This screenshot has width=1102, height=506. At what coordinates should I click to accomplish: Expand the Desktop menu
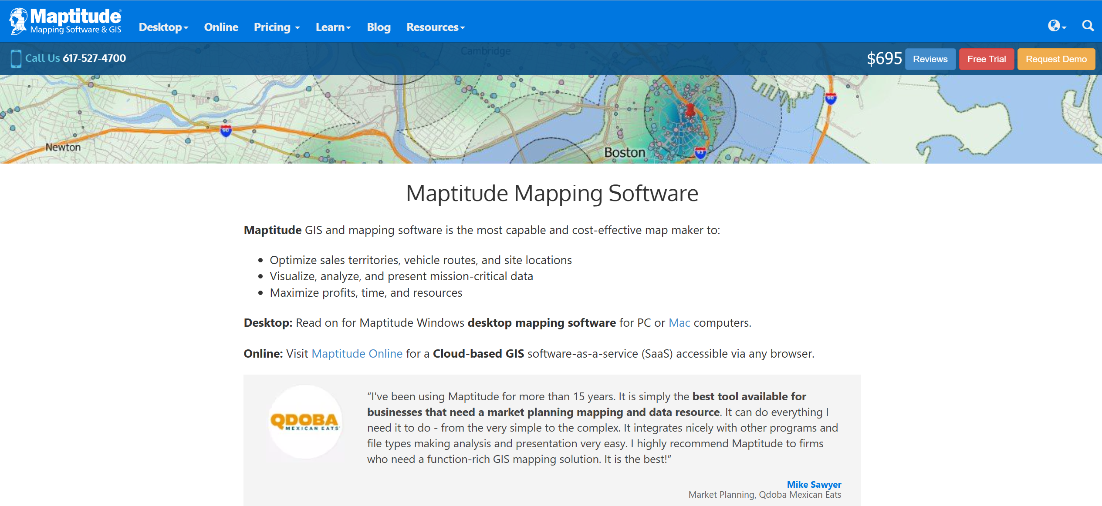pyautogui.click(x=163, y=27)
